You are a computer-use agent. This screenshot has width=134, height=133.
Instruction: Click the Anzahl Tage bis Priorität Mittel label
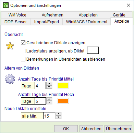pyautogui.click(x=46, y=79)
